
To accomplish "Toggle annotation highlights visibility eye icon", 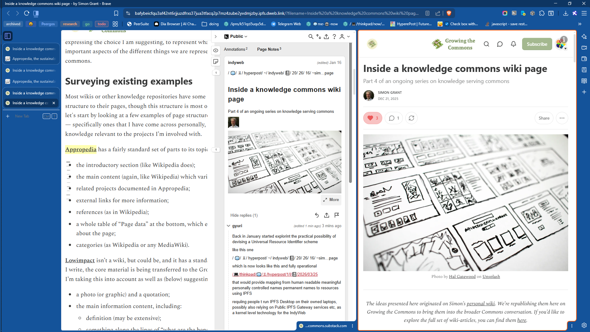I will pyautogui.click(x=216, y=50).
